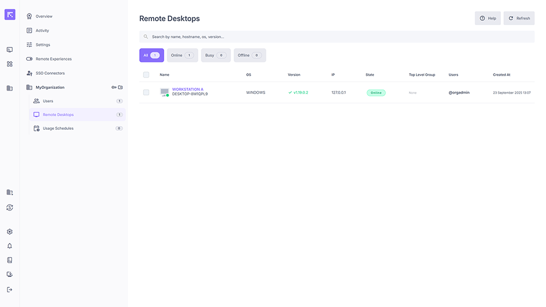Open the WORKSTATION A link
Image resolution: width=546 pixels, height=307 pixels.
[187, 89]
